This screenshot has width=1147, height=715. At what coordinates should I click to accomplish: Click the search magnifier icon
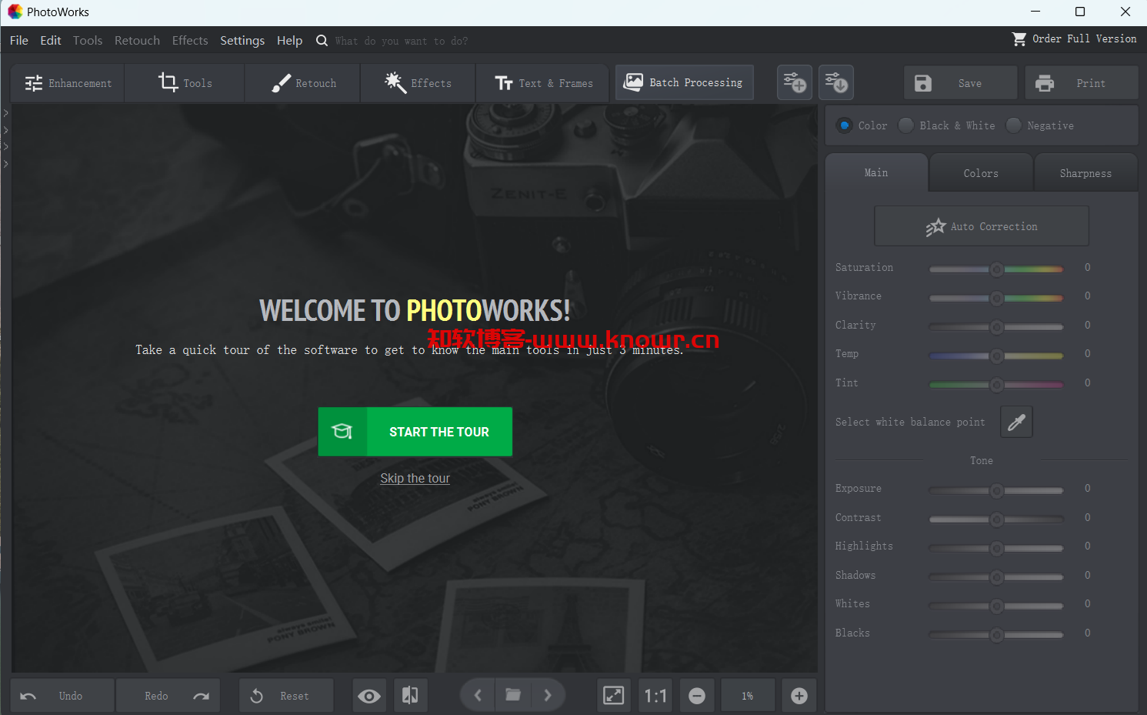pyautogui.click(x=322, y=41)
